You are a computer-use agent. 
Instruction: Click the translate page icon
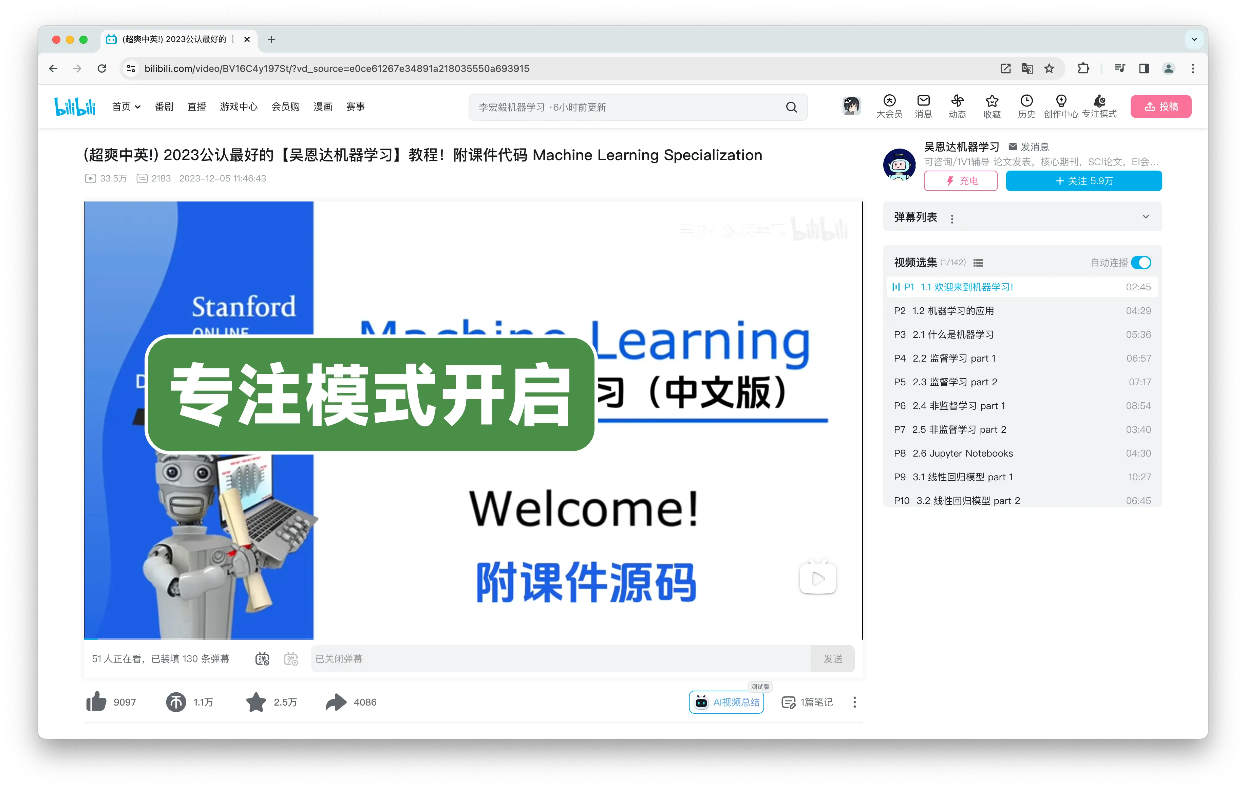click(1027, 68)
